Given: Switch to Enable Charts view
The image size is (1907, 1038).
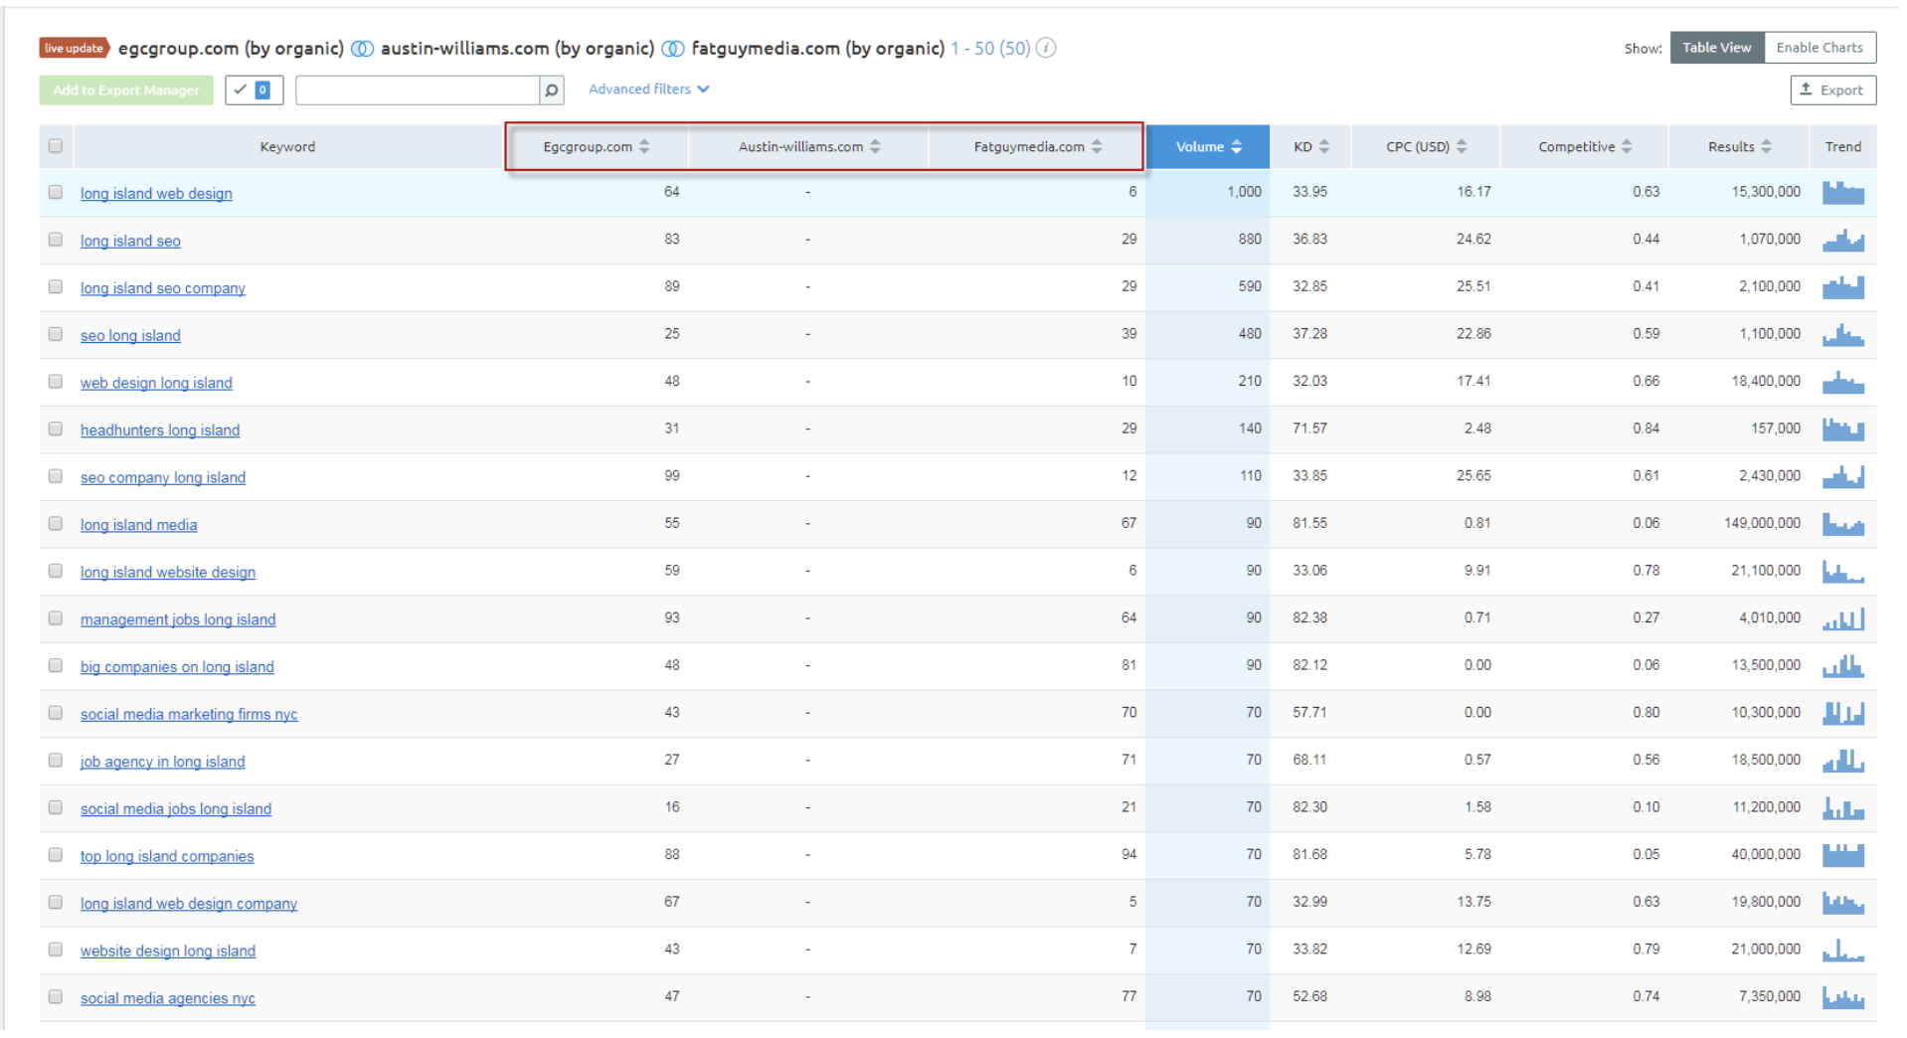Looking at the screenshot, I should (x=1819, y=48).
